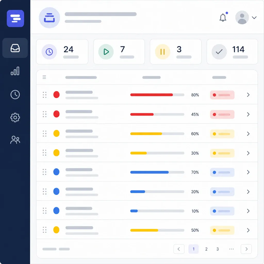This screenshot has height=264, width=264.
Task: Click the app logo in sidebar
Action: 15,18
